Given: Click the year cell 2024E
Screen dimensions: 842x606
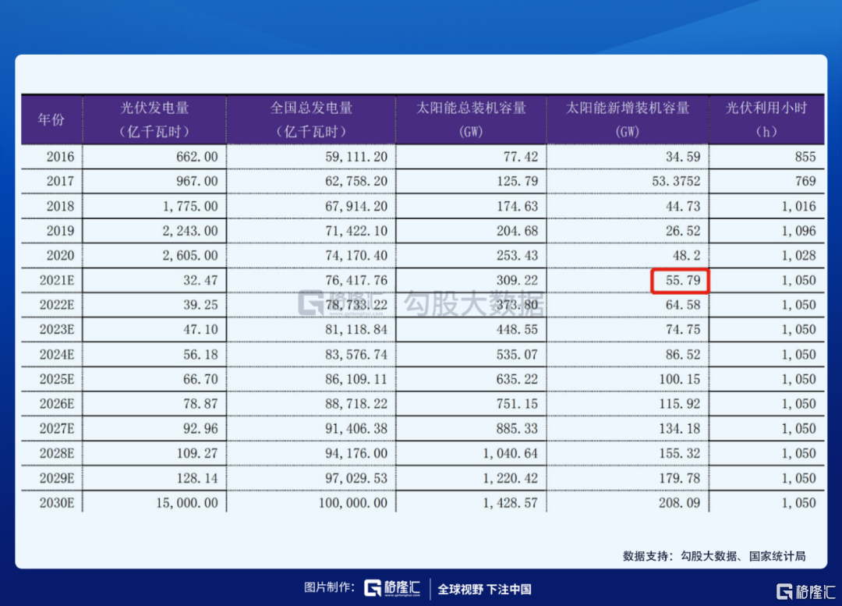Looking at the screenshot, I should click(x=57, y=355).
